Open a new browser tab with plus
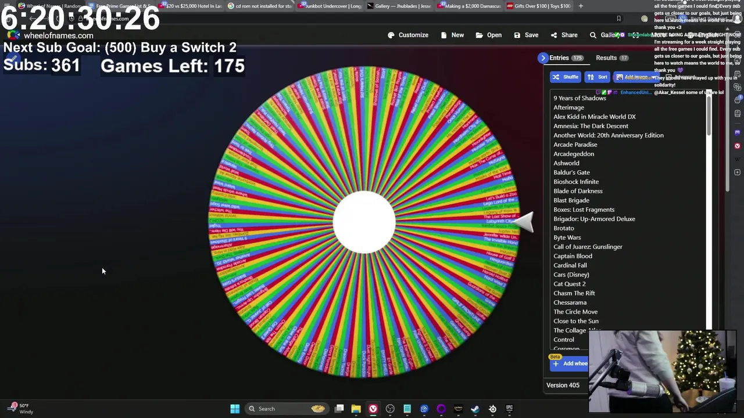This screenshot has height=418, width=744. [x=581, y=6]
